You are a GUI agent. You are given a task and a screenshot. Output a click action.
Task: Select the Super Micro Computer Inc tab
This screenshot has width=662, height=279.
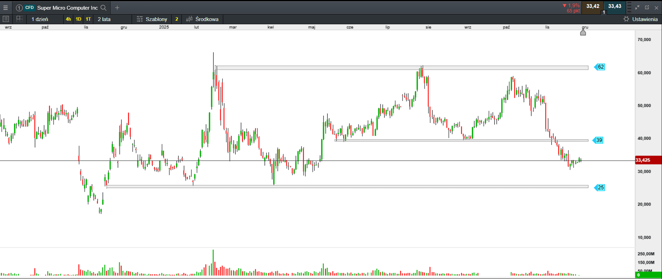point(67,8)
